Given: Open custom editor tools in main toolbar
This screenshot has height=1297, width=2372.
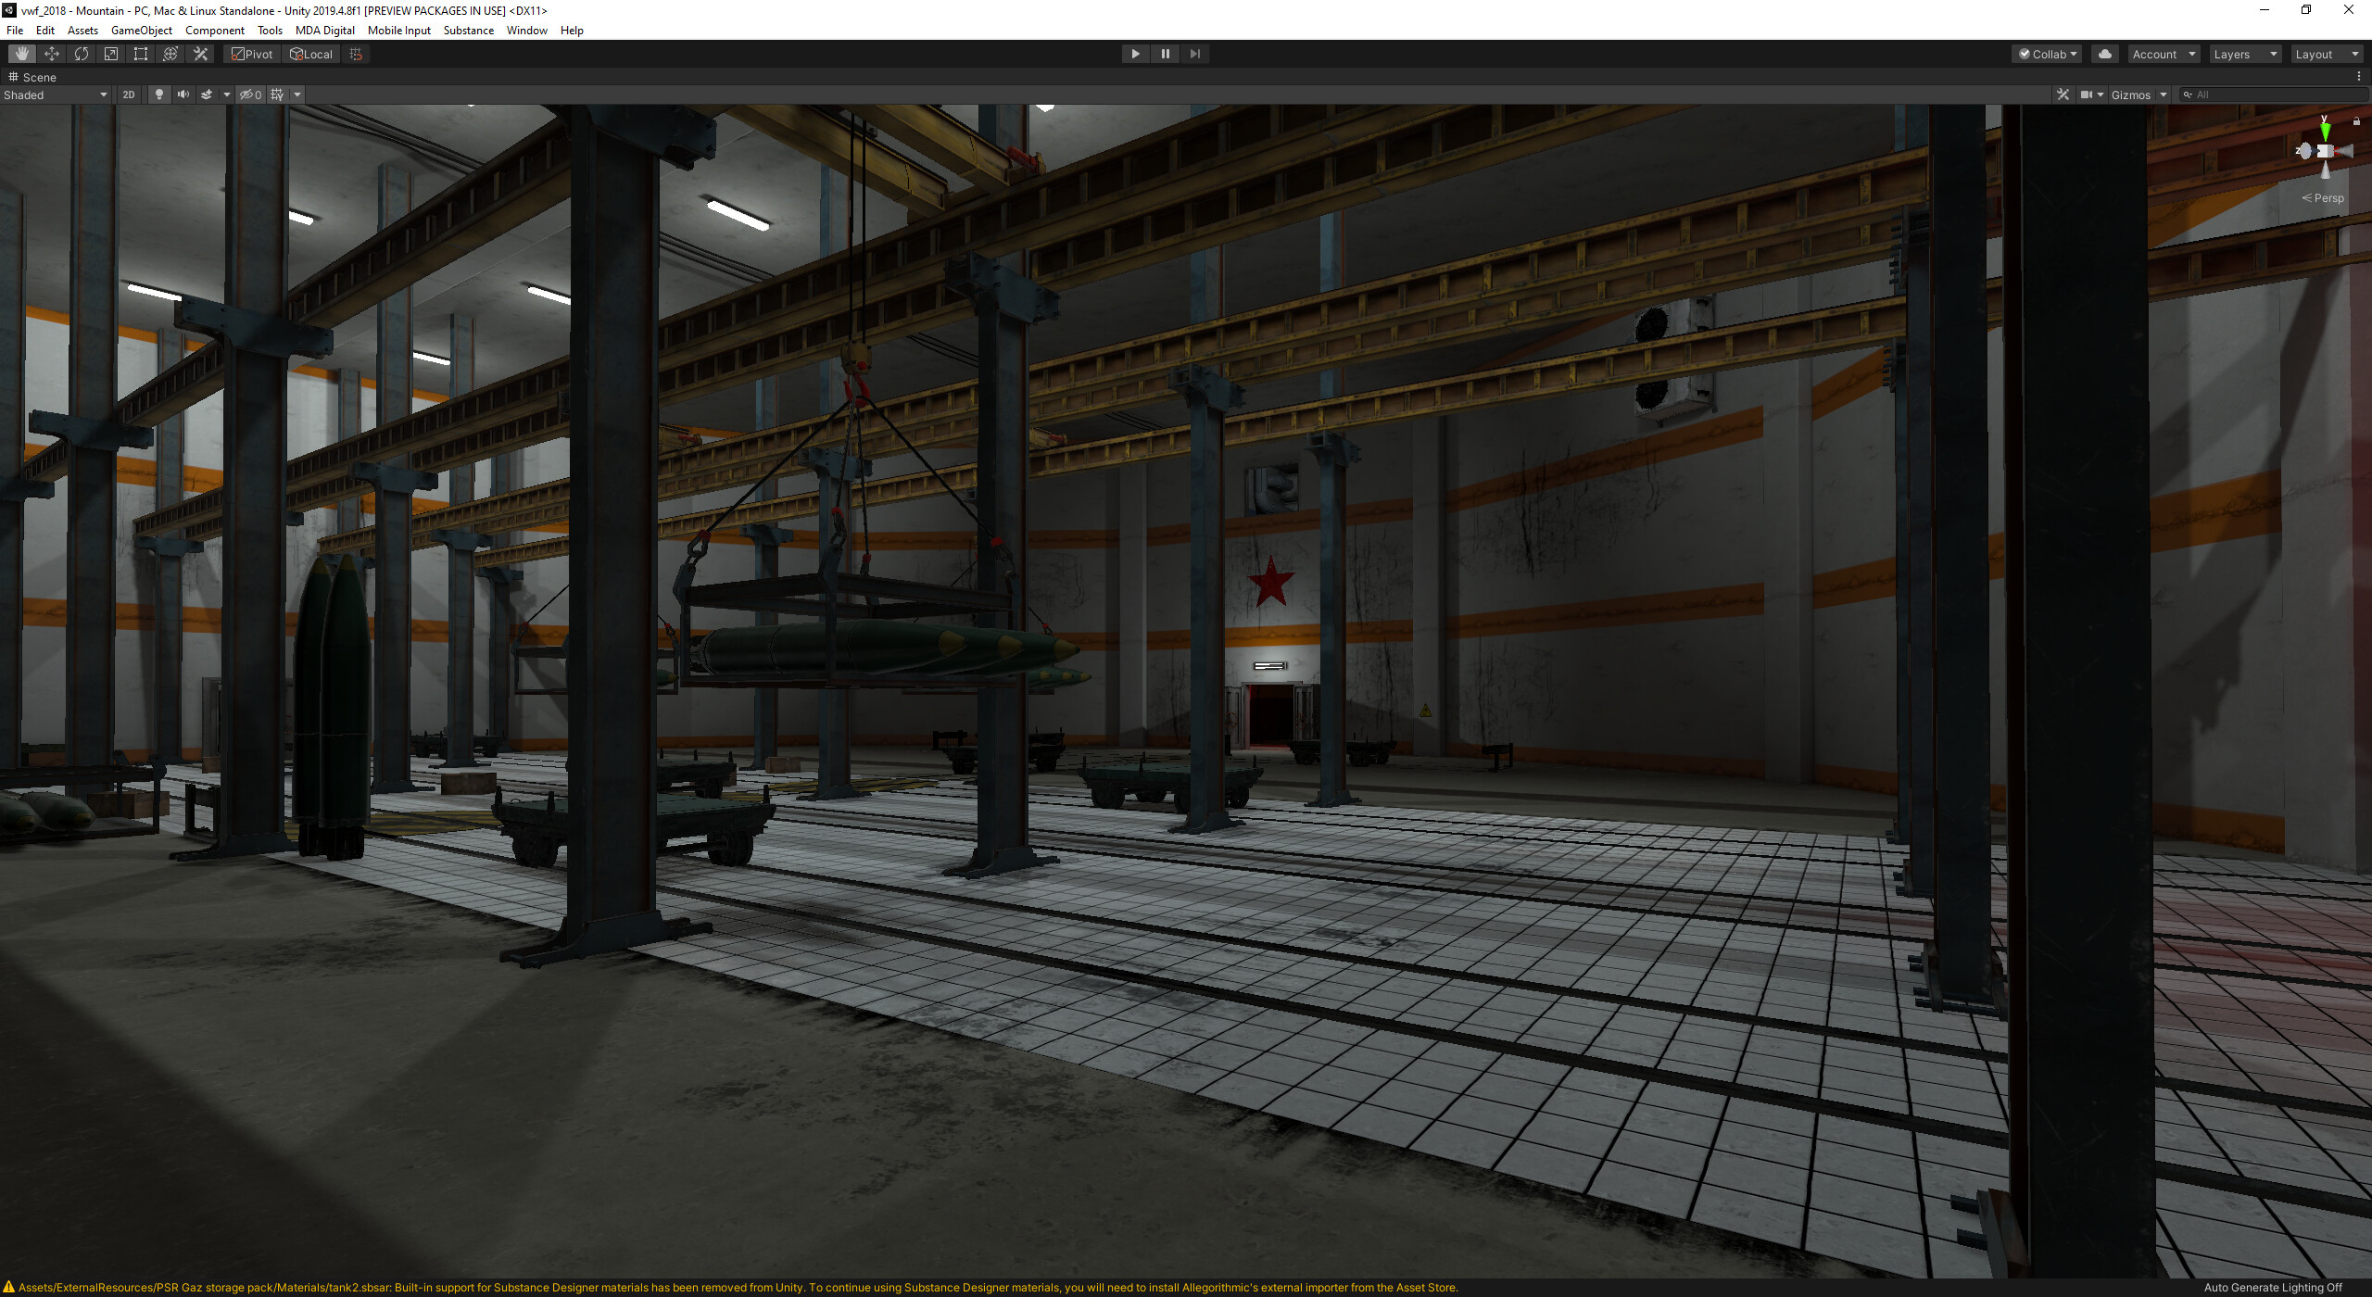Looking at the screenshot, I should [200, 54].
